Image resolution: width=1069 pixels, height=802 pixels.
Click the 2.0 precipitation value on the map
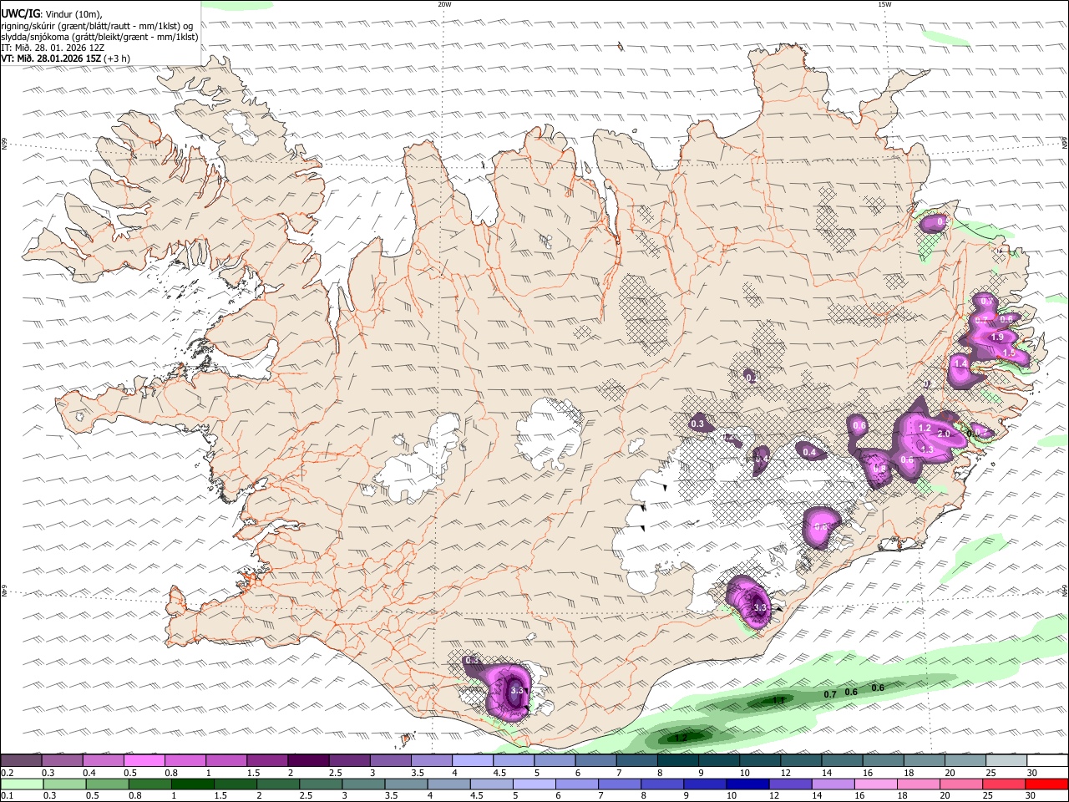click(x=945, y=434)
